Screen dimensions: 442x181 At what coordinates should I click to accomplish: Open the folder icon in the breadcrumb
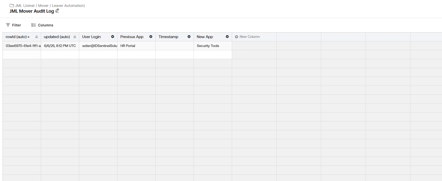point(12,5)
